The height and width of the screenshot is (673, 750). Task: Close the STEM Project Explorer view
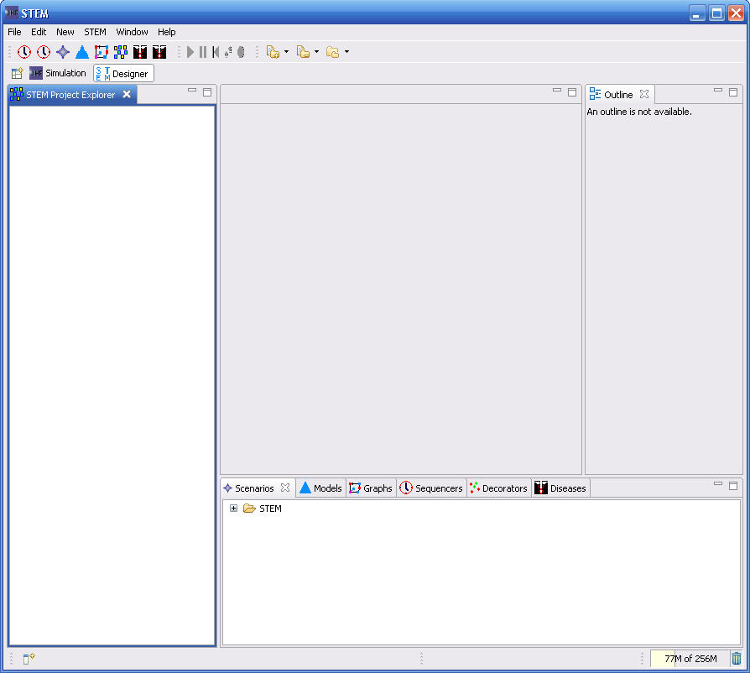pos(127,95)
